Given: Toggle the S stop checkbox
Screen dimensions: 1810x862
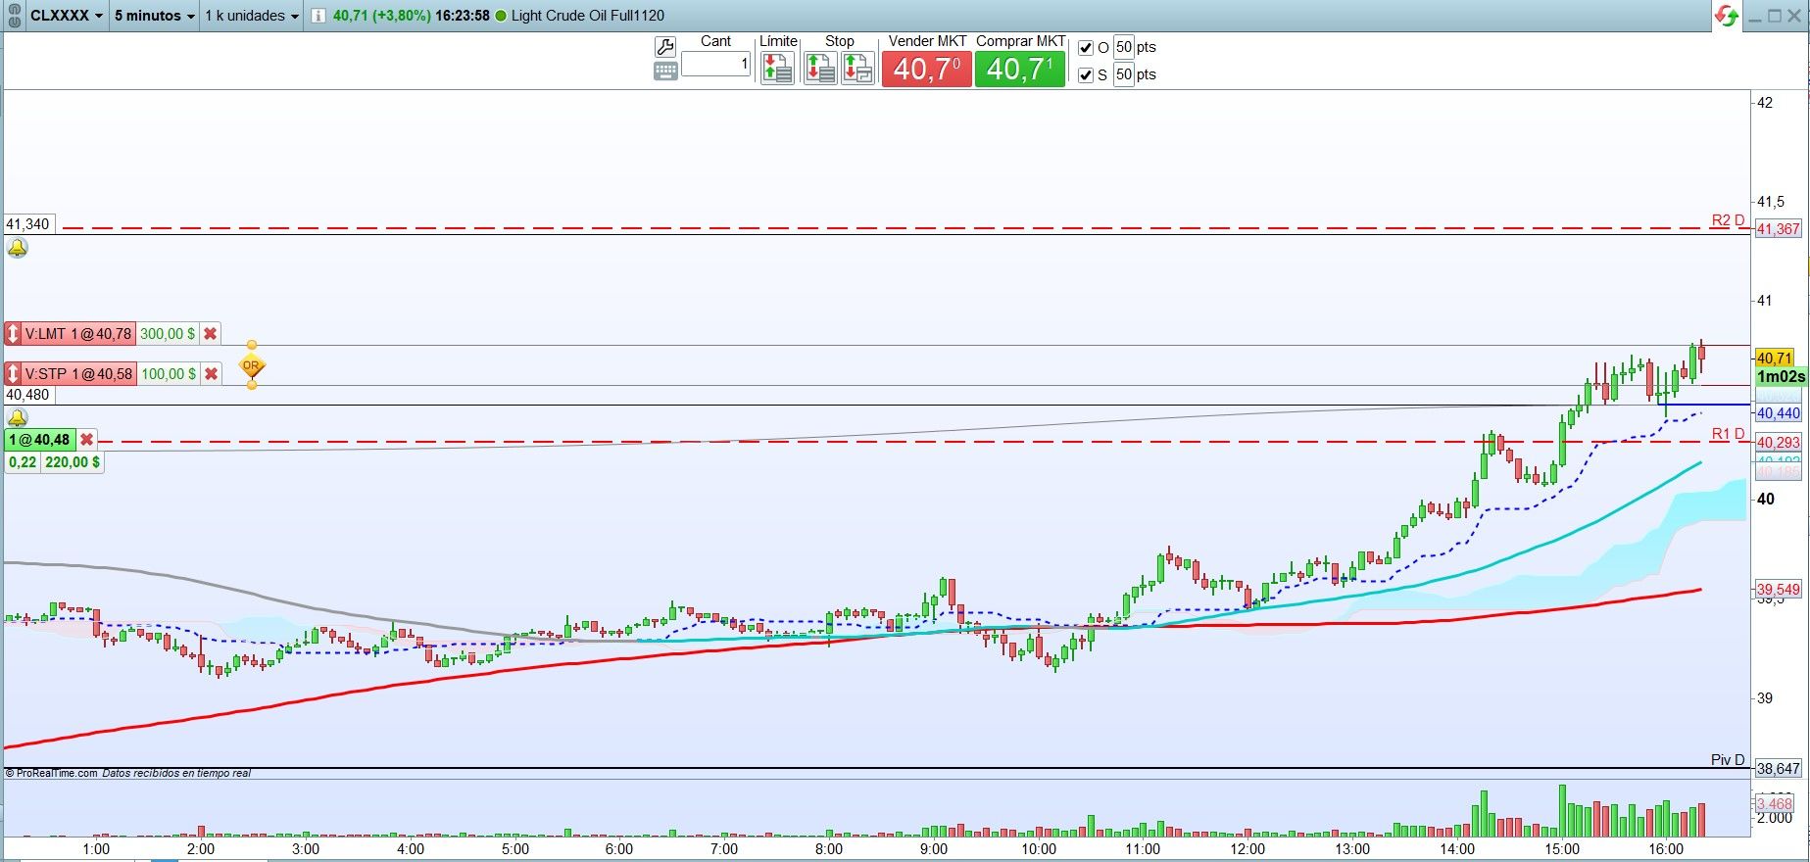Looking at the screenshot, I should [1086, 75].
